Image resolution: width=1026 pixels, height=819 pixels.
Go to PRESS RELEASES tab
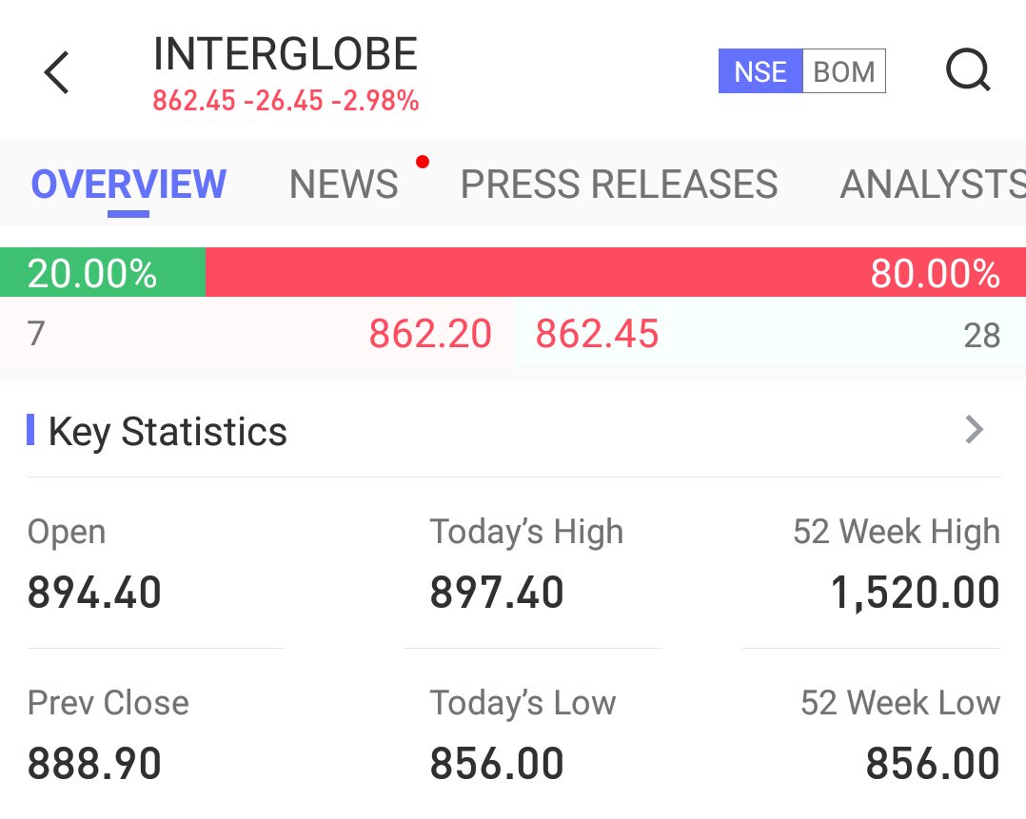click(619, 184)
